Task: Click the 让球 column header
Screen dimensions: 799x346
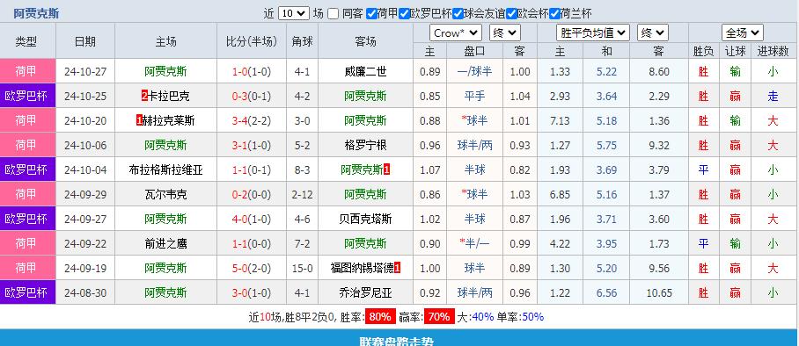Action: coord(735,51)
